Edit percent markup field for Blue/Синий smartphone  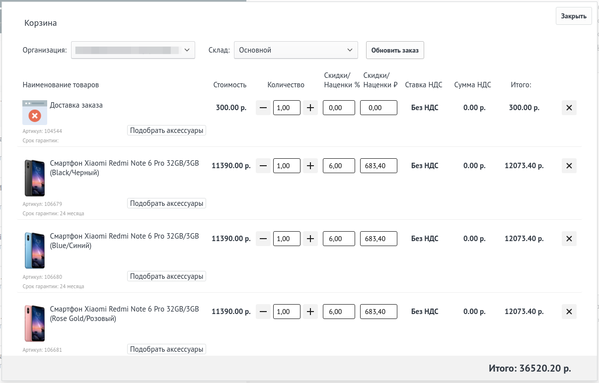(x=339, y=239)
